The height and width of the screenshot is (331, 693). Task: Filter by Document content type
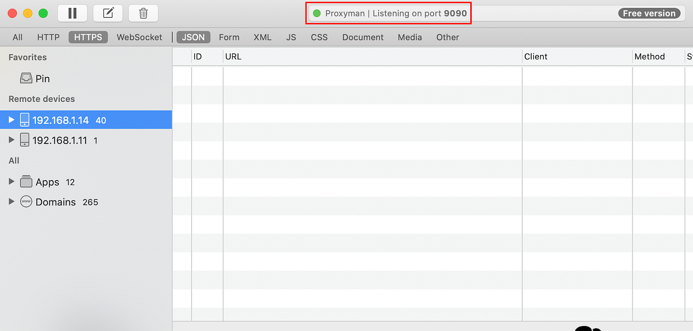(x=363, y=37)
